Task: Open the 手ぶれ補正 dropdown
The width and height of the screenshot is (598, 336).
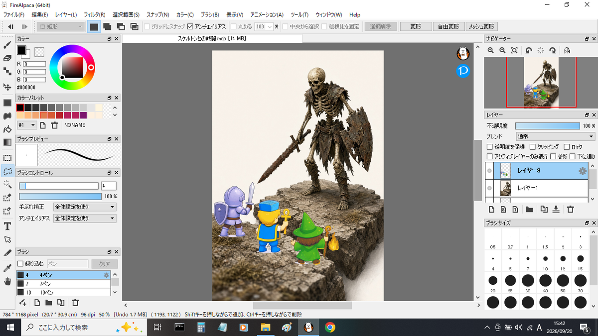Action: (85, 207)
